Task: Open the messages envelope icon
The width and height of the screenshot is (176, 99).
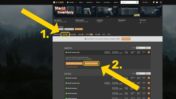Action: click(157, 2)
